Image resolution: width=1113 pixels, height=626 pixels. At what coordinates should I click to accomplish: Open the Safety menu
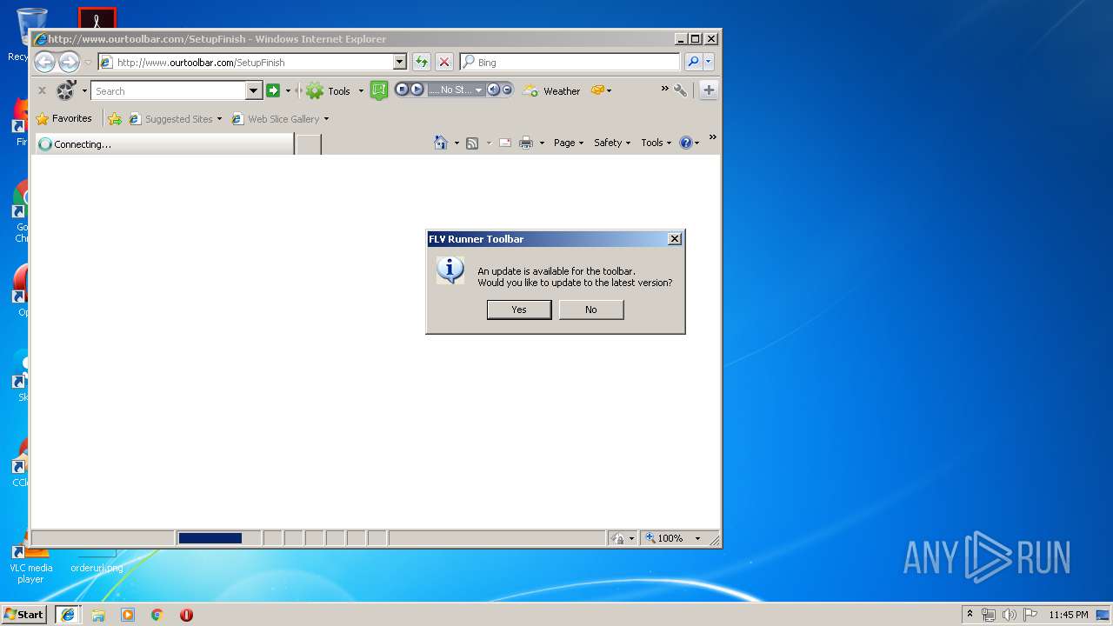point(612,143)
